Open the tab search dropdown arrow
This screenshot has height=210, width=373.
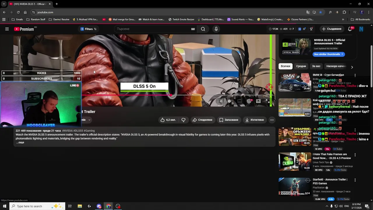coord(3,4)
